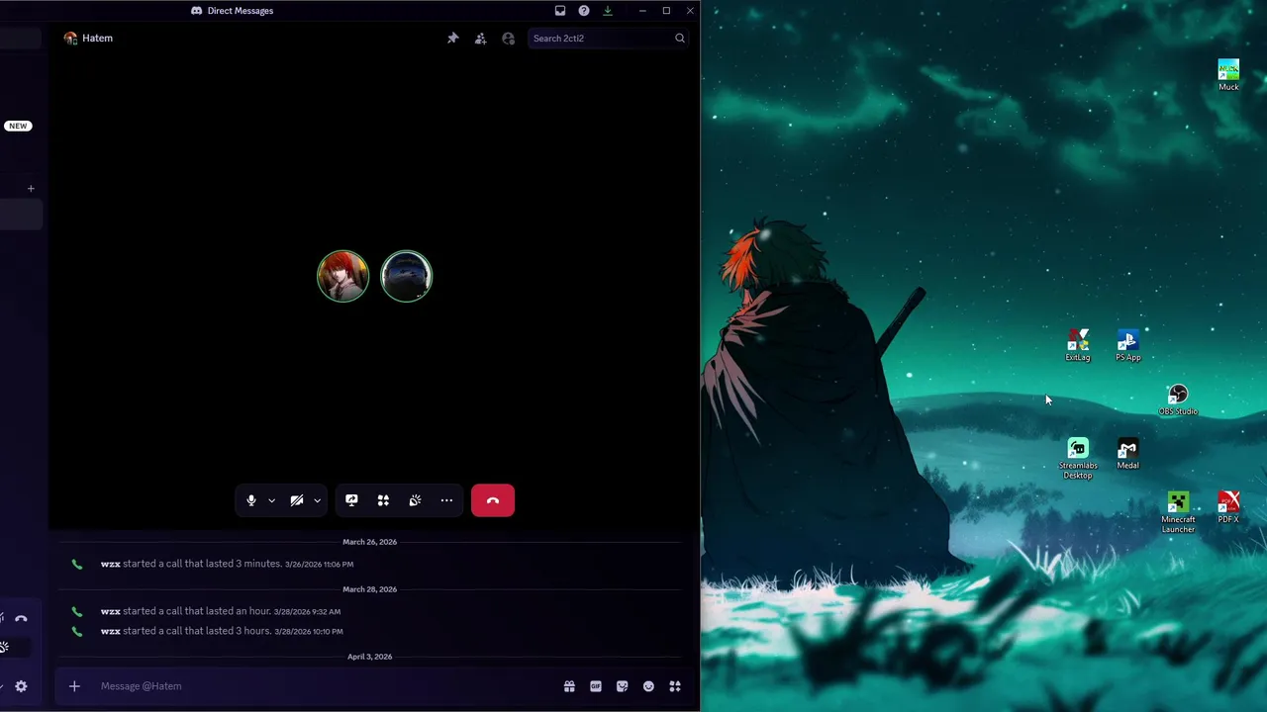Turn on the camera in the call
Viewport: 1267px width, 712px height.
pyautogui.click(x=297, y=500)
